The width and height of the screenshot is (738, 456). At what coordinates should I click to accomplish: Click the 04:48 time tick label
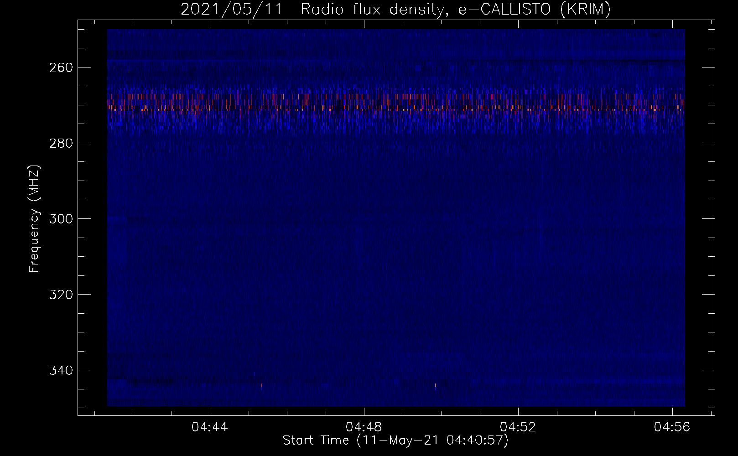(364, 427)
